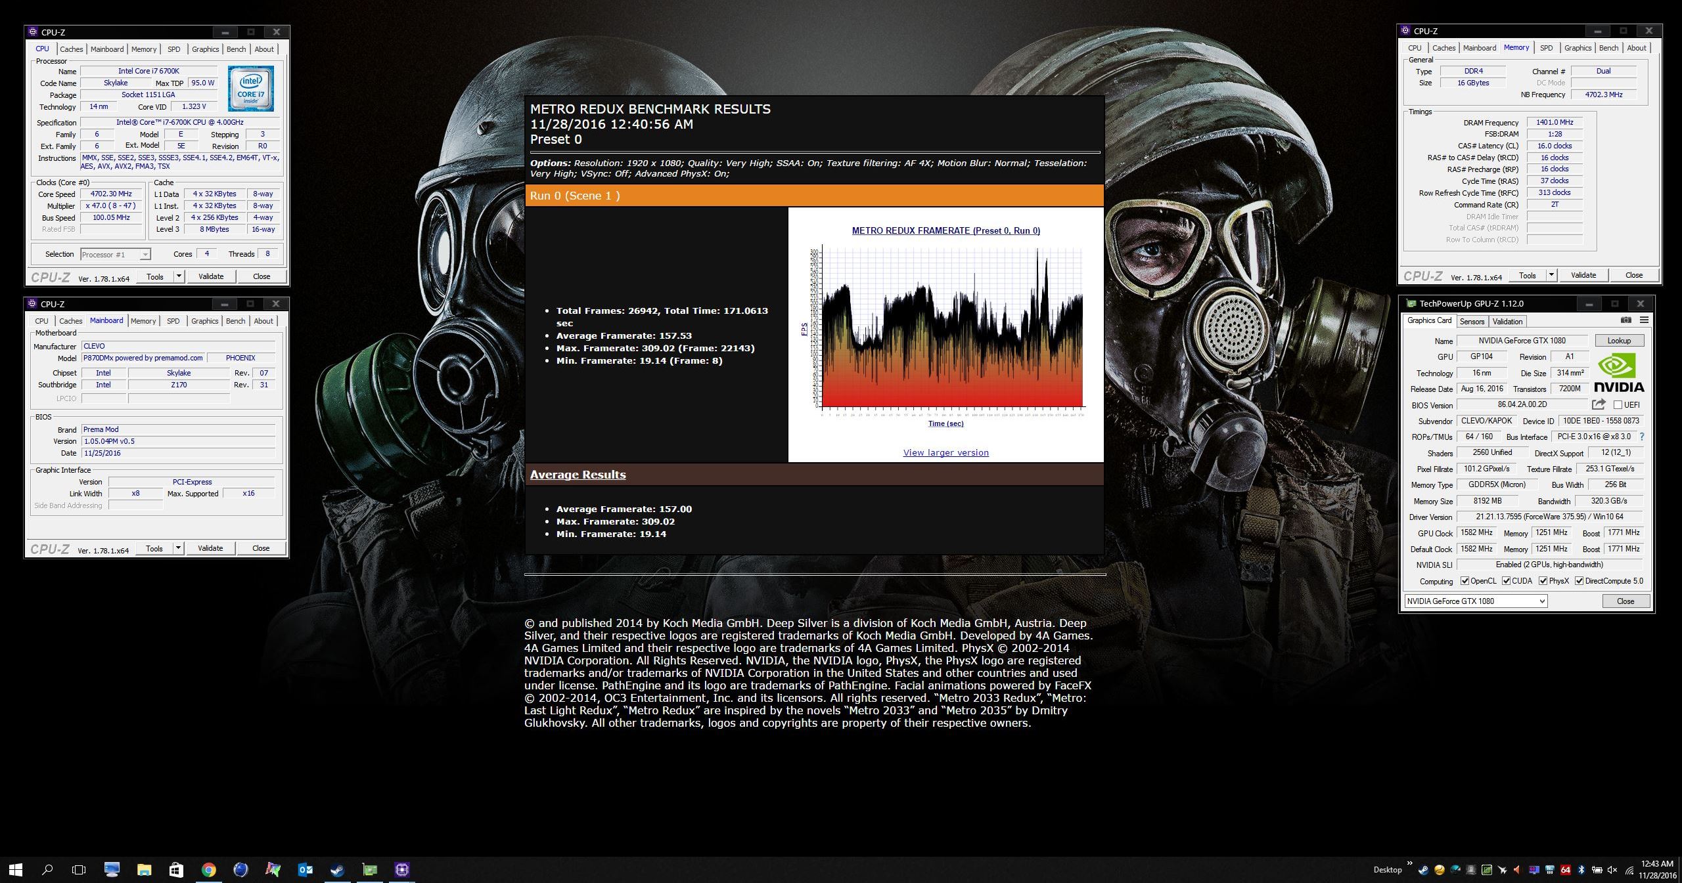Click the DRAM Frequency 1401.0 MHz value

[1555, 123]
